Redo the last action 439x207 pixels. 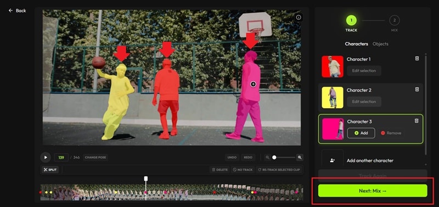pos(248,158)
